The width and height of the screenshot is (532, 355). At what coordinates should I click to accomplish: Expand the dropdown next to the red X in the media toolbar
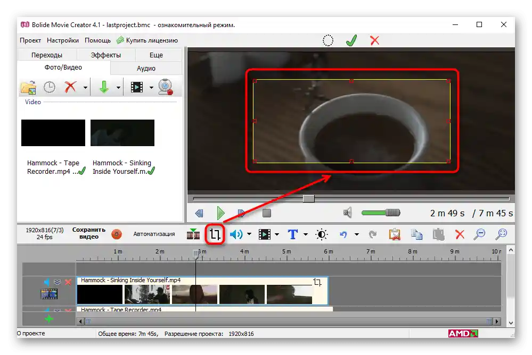point(85,88)
